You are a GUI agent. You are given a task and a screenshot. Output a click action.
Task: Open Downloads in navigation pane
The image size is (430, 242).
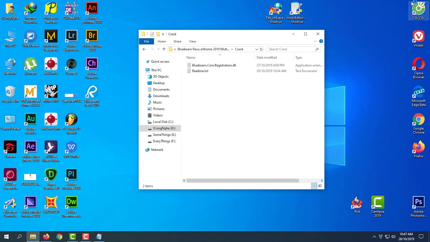click(x=161, y=96)
